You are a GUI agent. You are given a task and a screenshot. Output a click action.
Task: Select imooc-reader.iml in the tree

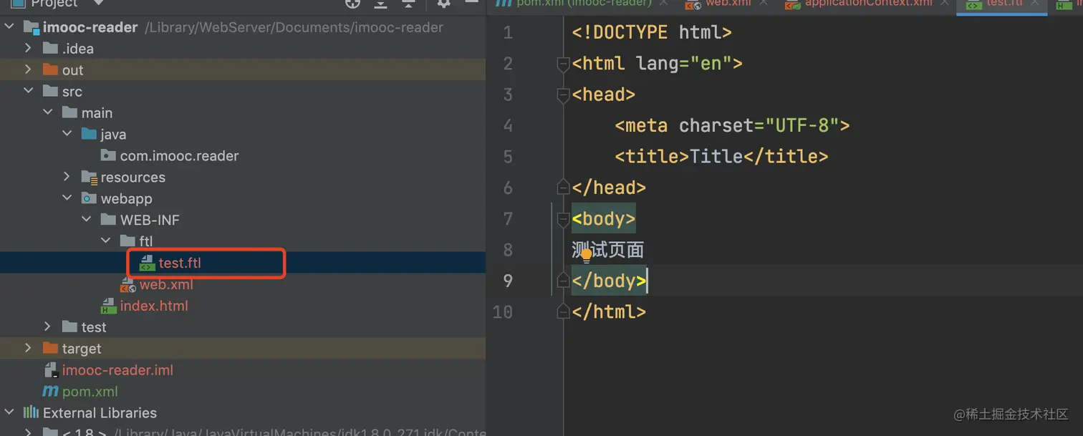(117, 370)
